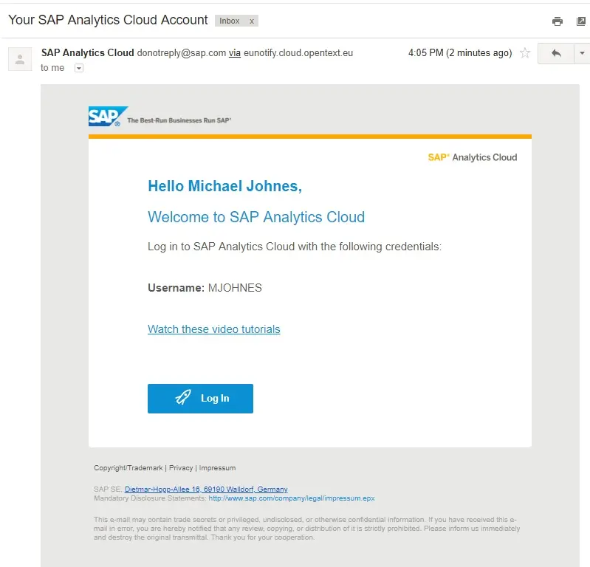
Task: Open the Dietmar-Hopp-Allee address link
Action: pyautogui.click(x=206, y=489)
